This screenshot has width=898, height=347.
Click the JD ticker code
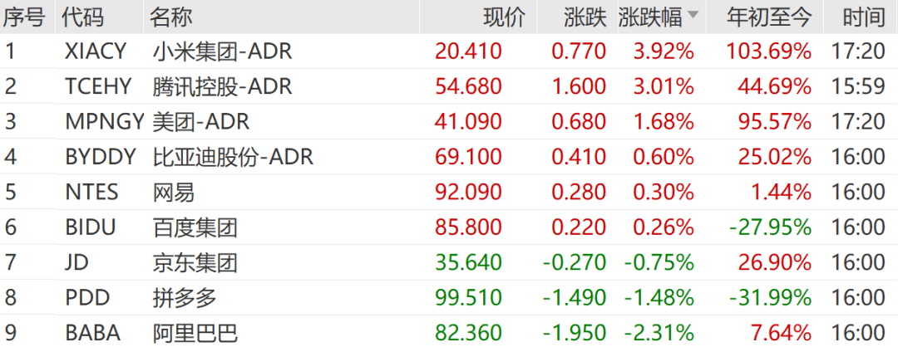[76, 263]
